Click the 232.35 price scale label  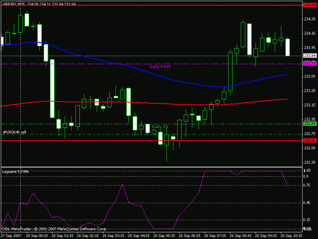pos(310,162)
